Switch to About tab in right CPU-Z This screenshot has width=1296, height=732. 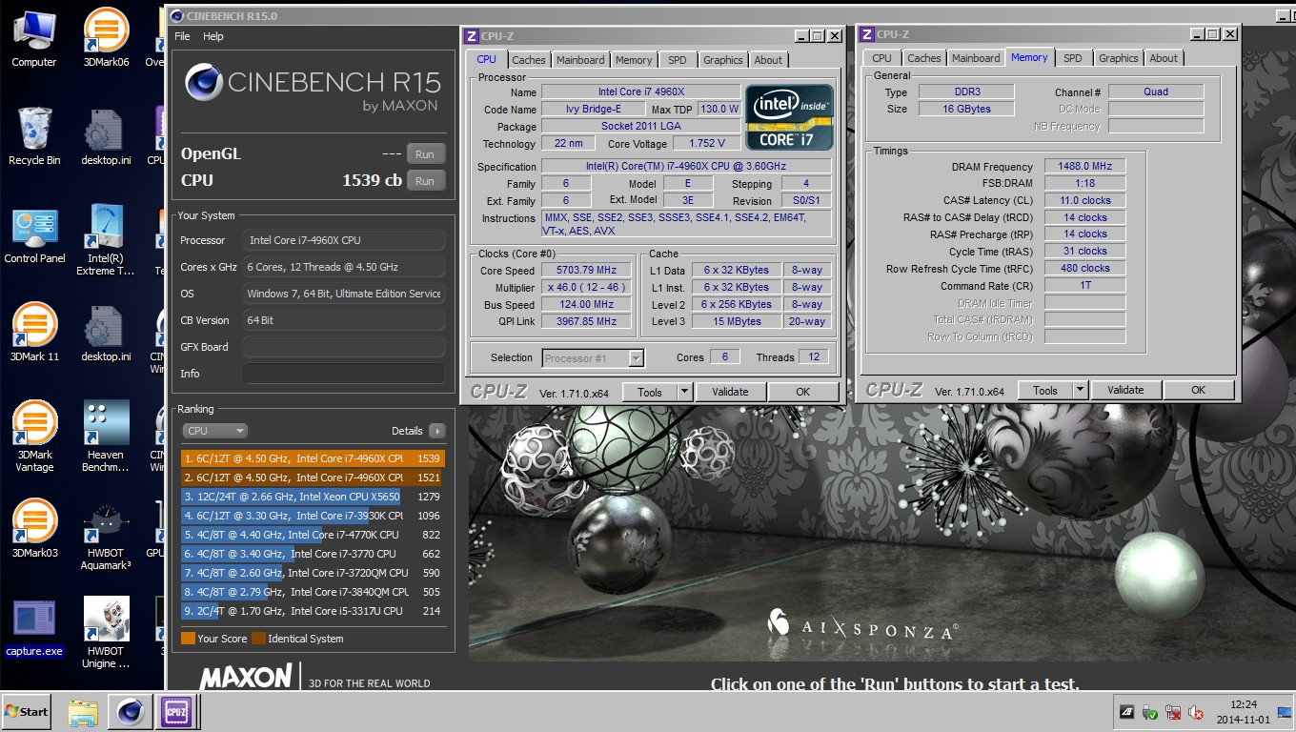coord(1164,58)
